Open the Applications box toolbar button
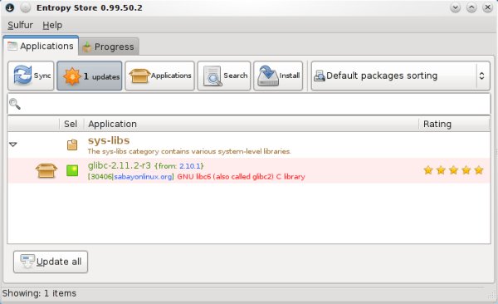The image size is (498, 304). pyautogui.click(x=159, y=76)
